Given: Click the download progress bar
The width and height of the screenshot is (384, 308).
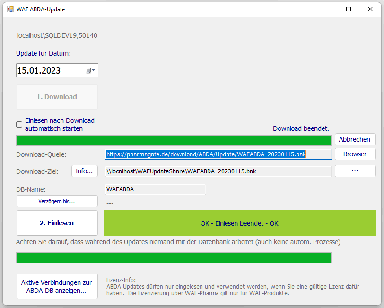Looking at the screenshot, I should [x=174, y=140].
